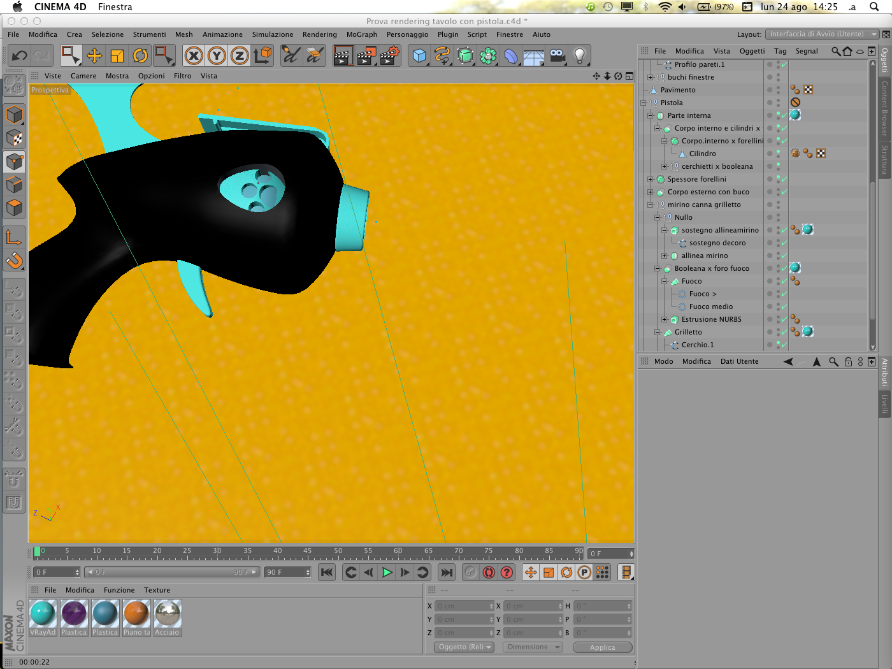Toggle the X axis lock icon
The image size is (892, 669).
click(x=194, y=56)
